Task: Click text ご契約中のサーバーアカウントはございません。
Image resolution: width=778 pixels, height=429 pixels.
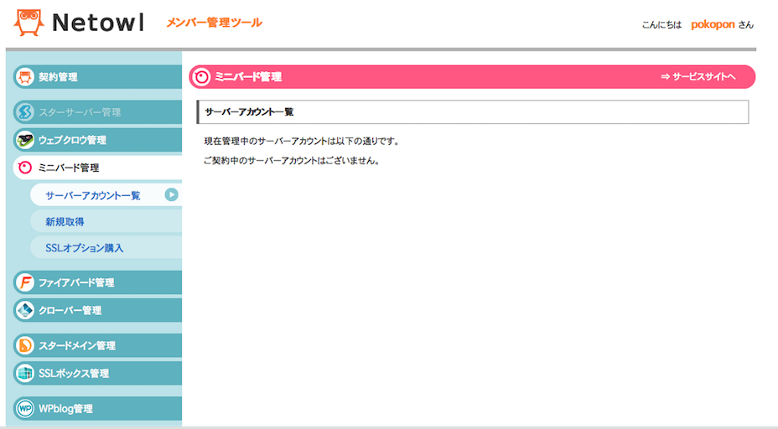Action: (292, 161)
